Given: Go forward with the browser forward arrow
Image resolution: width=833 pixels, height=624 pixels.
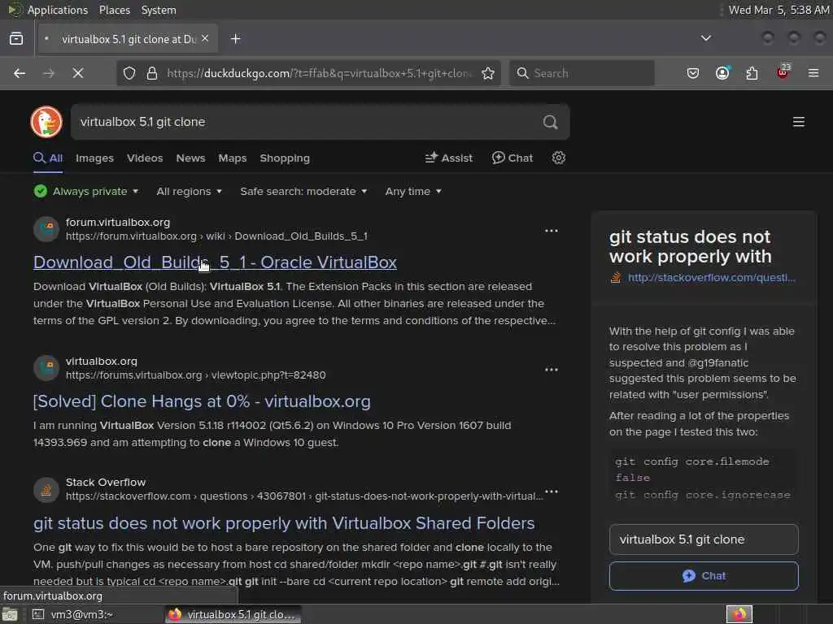Looking at the screenshot, I should pyautogui.click(x=49, y=73).
